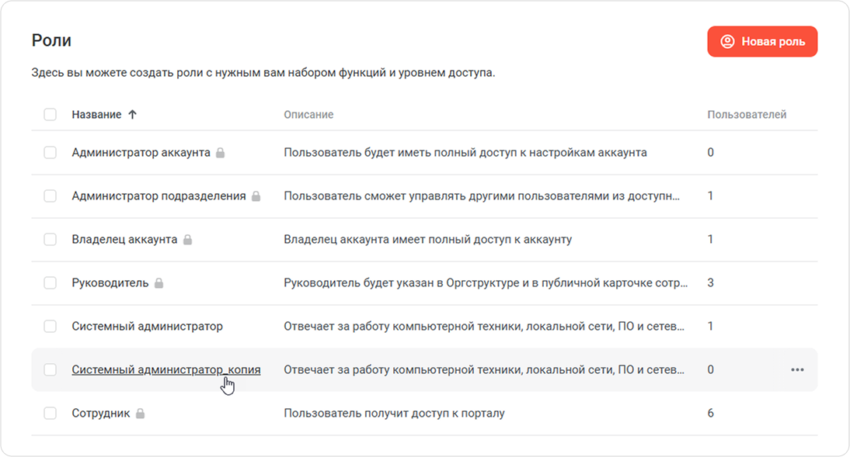Tick the Сотрудник row checkbox
Viewport: 850px width, 457px height.
click(x=50, y=413)
